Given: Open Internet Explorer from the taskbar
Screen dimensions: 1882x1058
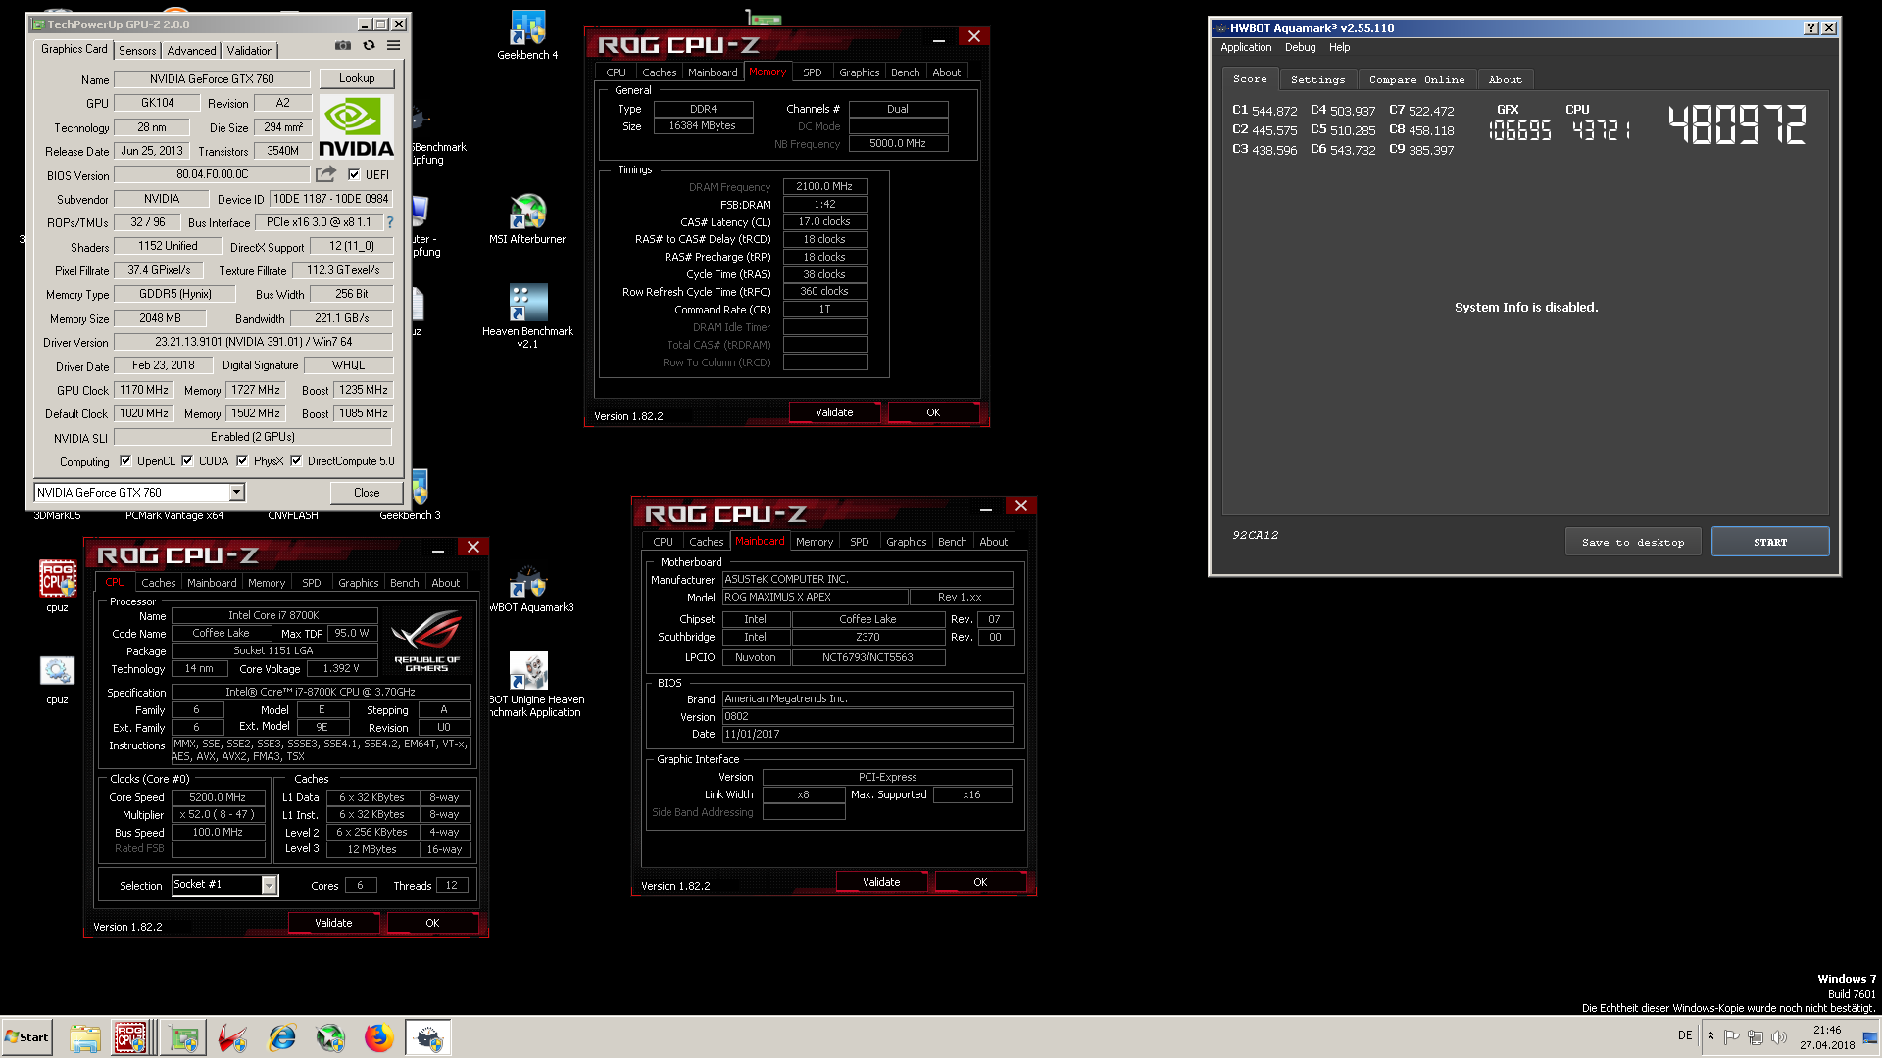Looking at the screenshot, I should (x=282, y=1037).
